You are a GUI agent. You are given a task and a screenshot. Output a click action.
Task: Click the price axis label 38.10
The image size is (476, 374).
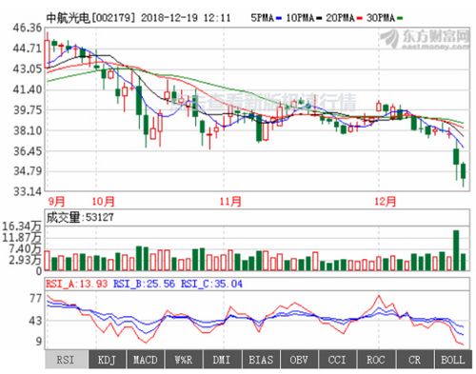click(28, 130)
